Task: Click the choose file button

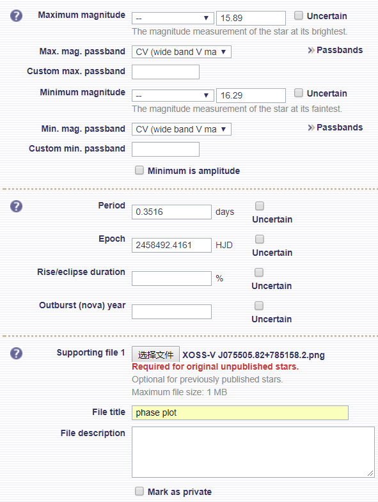Action: click(155, 354)
